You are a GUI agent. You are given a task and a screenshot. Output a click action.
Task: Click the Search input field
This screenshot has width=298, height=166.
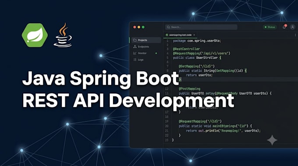click(201, 27)
